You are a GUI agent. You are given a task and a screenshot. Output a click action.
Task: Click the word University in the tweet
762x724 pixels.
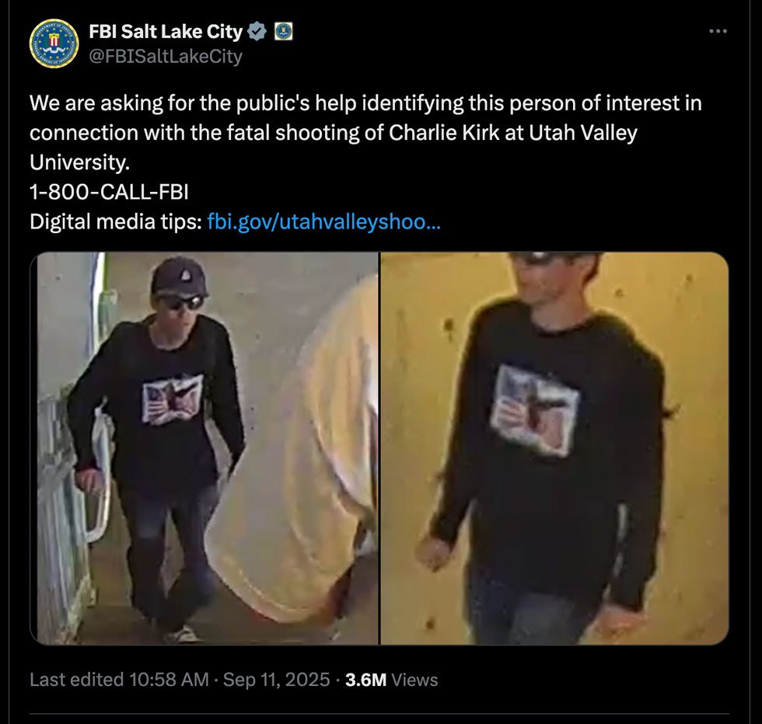(x=79, y=162)
